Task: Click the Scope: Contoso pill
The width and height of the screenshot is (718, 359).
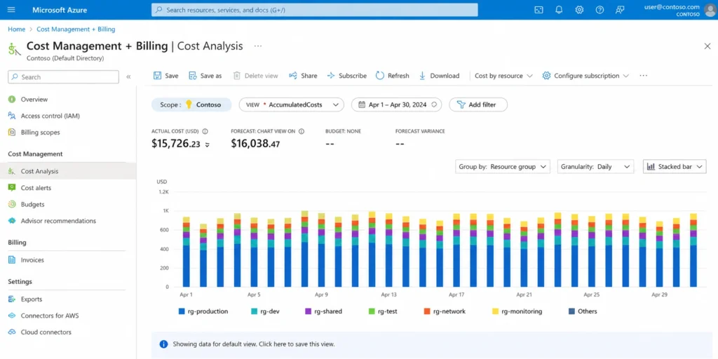Action: pos(191,104)
